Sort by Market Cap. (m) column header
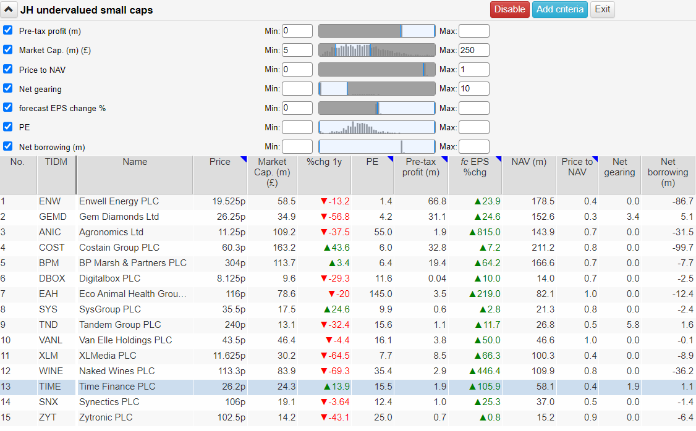696x431 pixels. pos(272,175)
